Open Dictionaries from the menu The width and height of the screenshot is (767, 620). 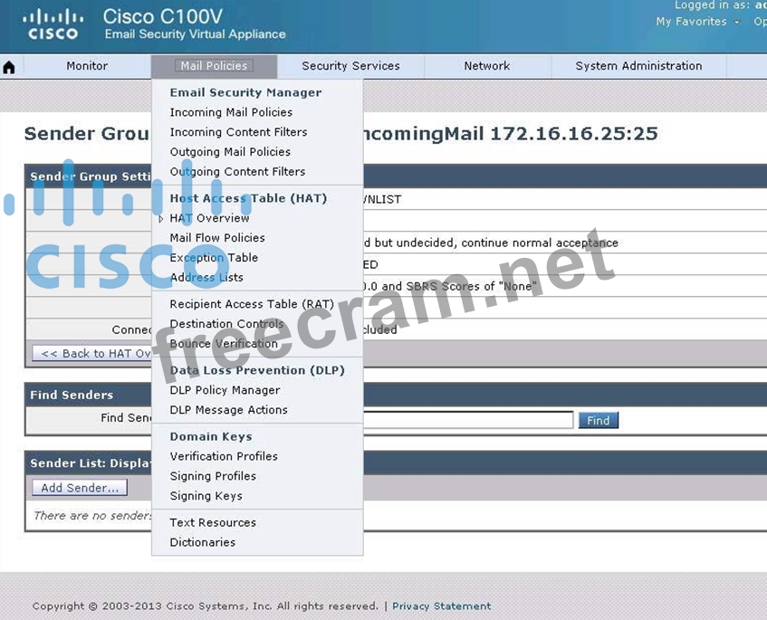pos(202,542)
